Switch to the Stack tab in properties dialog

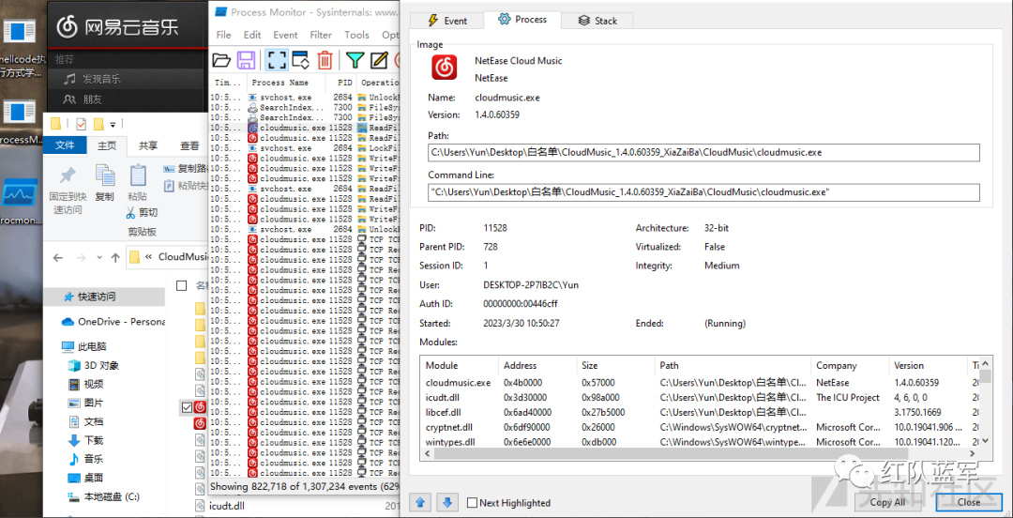click(x=597, y=21)
